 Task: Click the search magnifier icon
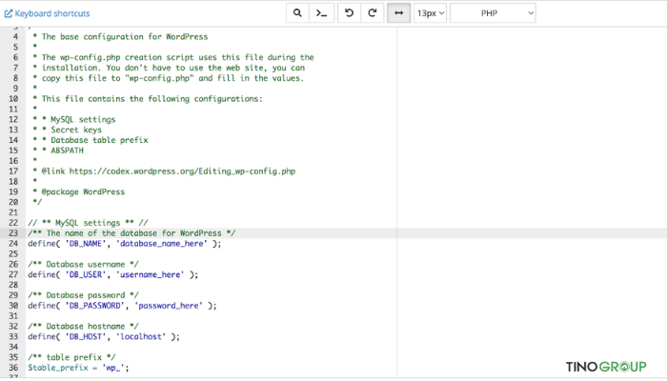[x=297, y=13]
